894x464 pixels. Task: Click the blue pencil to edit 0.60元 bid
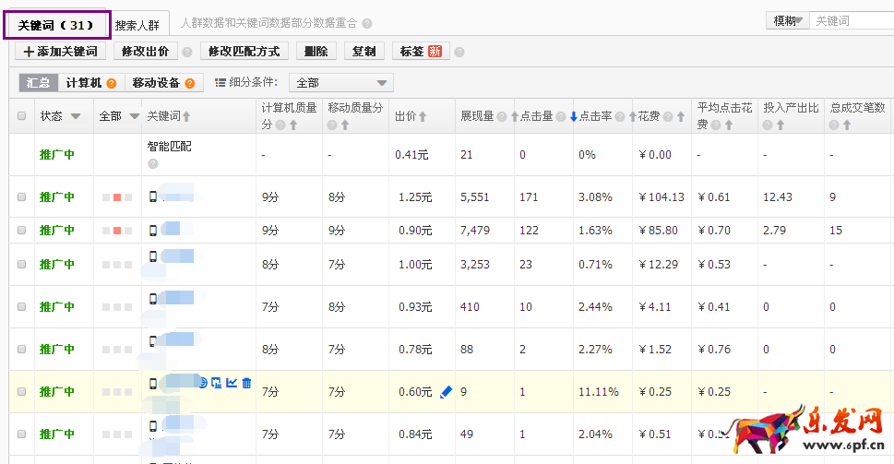tap(447, 392)
